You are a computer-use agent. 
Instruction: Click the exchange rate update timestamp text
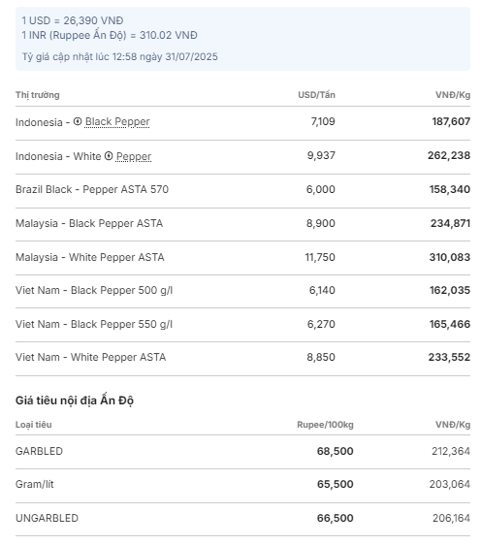[x=120, y=56]
